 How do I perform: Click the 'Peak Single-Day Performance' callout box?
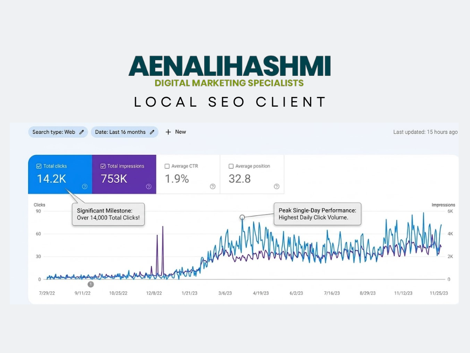click(317, 214)
